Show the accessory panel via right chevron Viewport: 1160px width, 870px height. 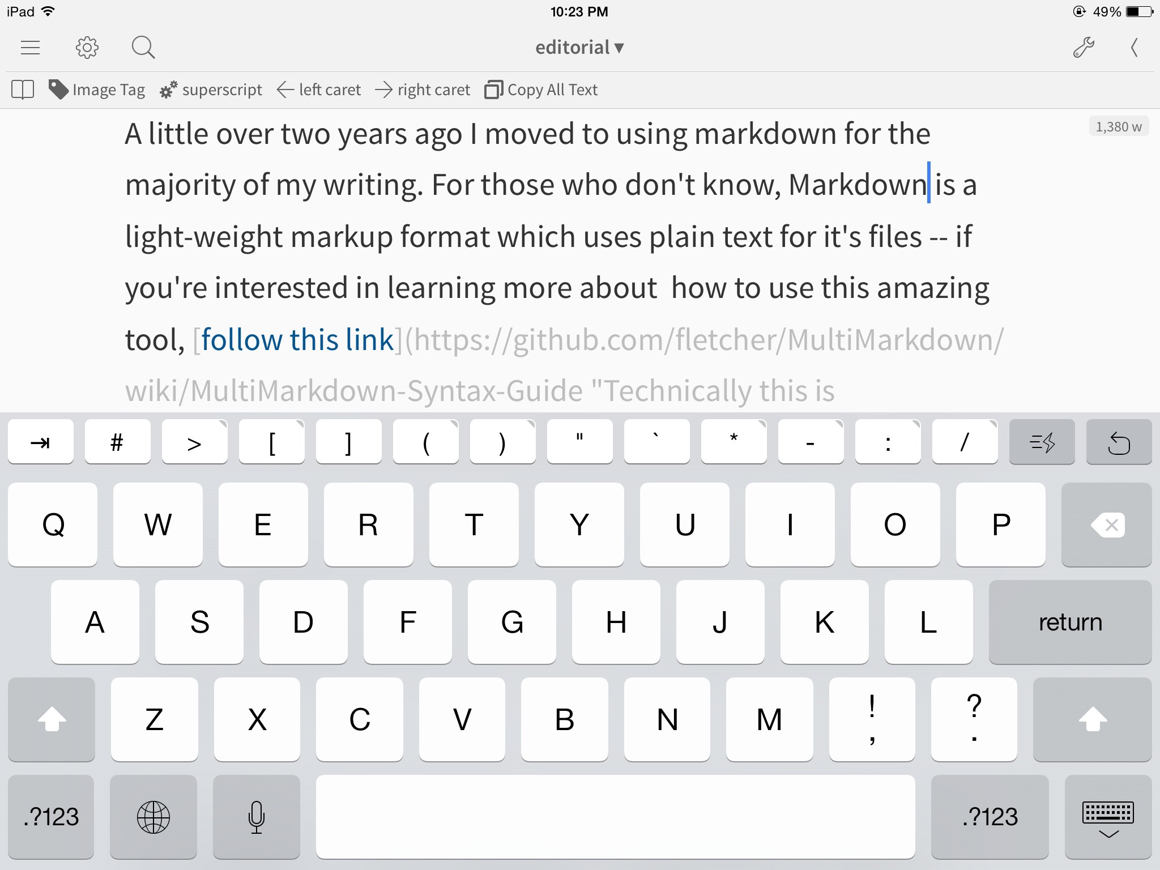1134,48
